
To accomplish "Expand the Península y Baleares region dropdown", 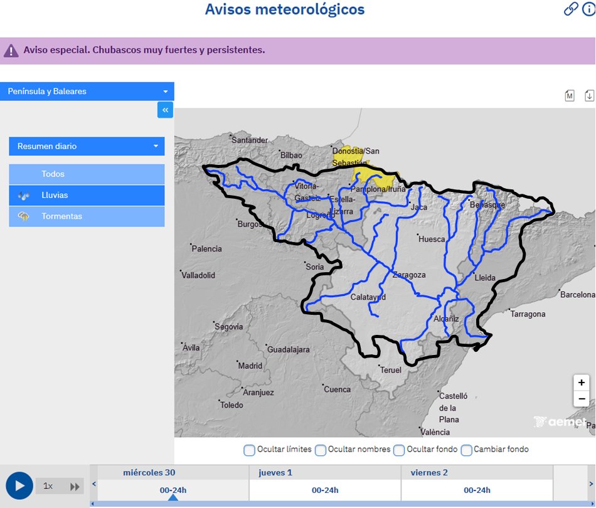I will point(87,91).
